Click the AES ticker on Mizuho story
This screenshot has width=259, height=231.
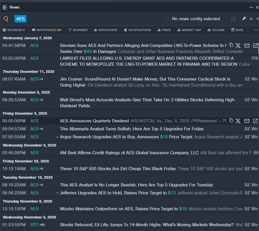(x=34, y=209)
